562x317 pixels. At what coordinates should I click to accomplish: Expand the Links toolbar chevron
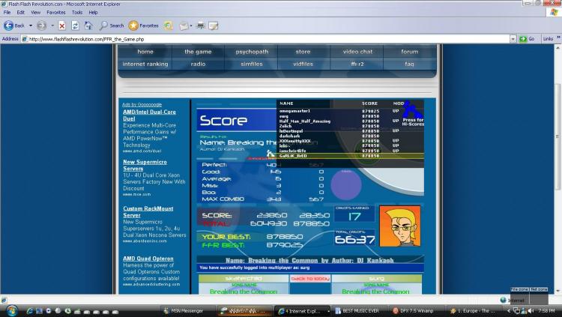(x=558, y=39)
